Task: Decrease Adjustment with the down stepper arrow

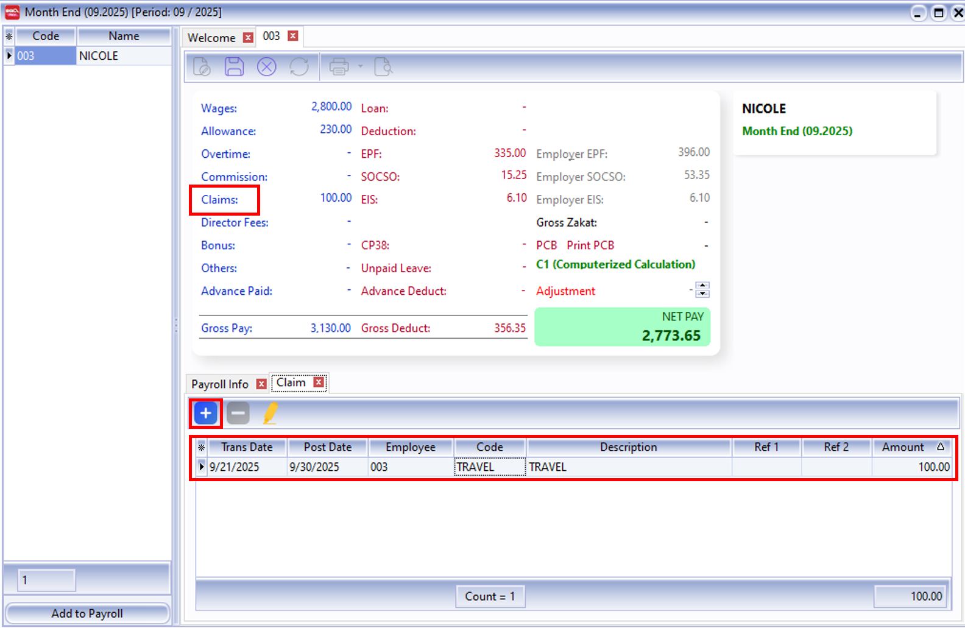Action: tap(702, 294)
